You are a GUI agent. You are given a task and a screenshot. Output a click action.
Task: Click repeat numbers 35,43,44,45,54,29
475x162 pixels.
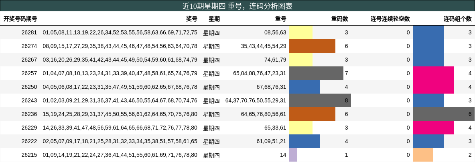tap(264, 46)
